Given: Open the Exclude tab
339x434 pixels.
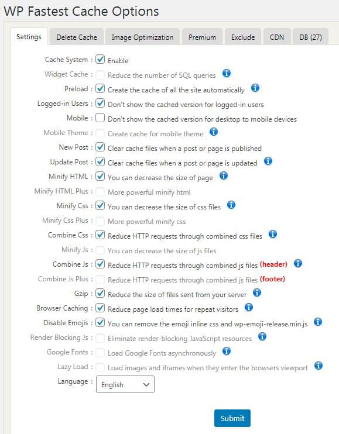Looking at the screenshot, I should point(243,37).
